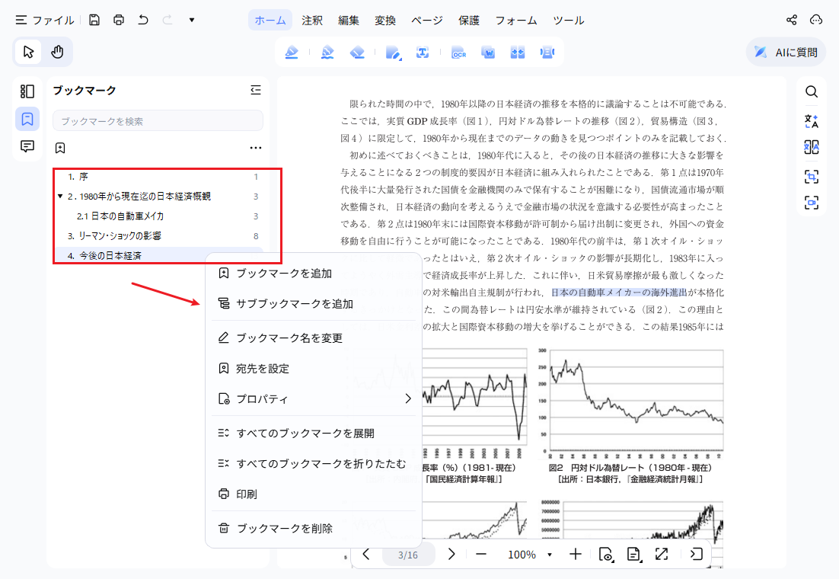This screenshot has width=839, height=579.
Task: Click the OCR tool icon
Action: tap(458, 53)
